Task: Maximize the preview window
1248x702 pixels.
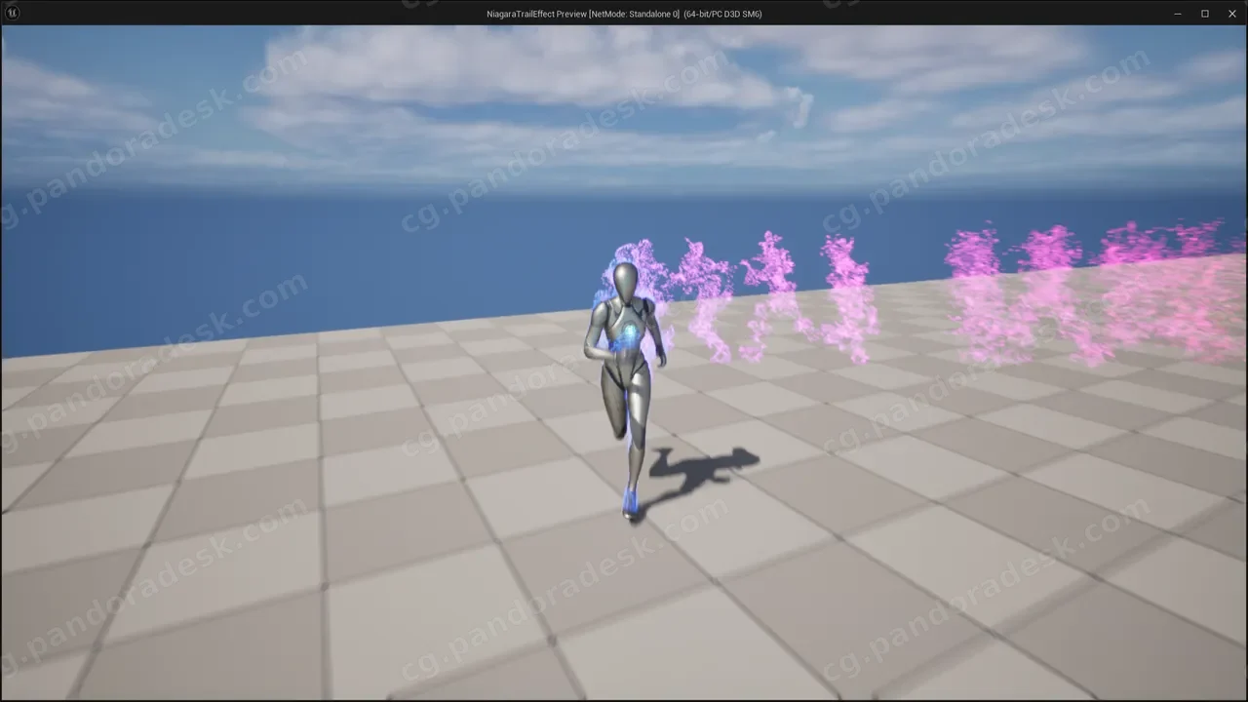Action: [1205, 13]
